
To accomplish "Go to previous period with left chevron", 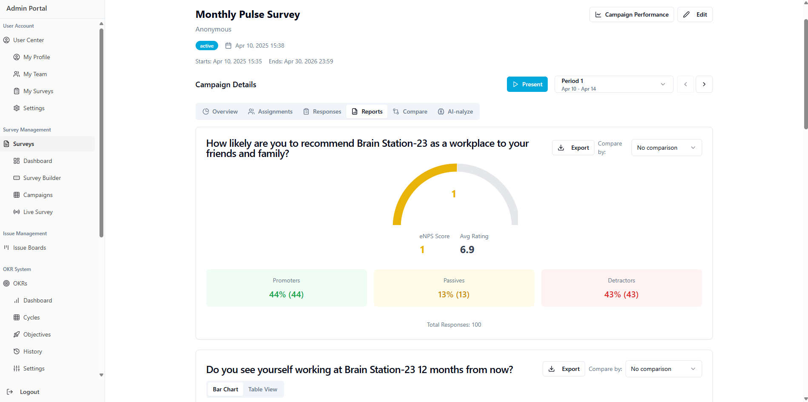I will click(x=686, y=84).
